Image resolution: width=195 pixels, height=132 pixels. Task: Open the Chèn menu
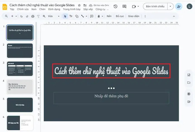[x=42, y=9]
